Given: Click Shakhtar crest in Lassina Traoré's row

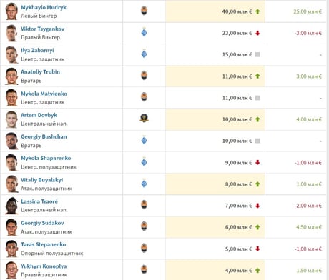Looking at the screenshot, I should [144, 205].
